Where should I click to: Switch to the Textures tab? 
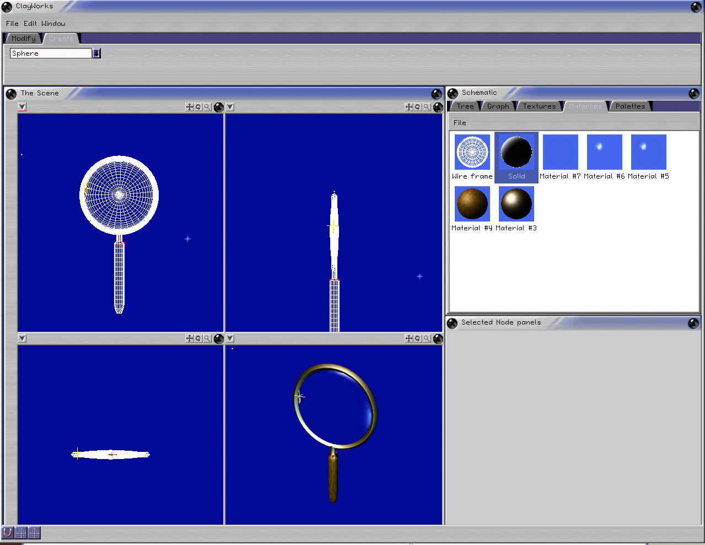(539, 106)
